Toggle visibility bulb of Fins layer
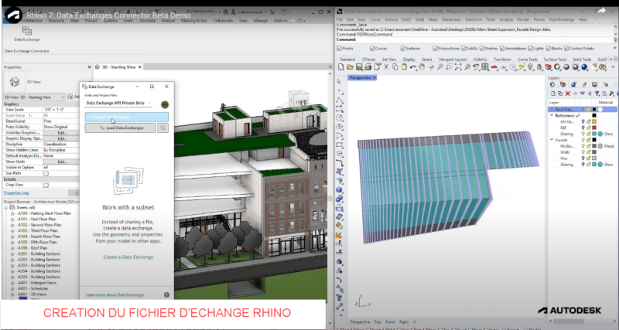Viewport: 619px width, 330px height. coord(583,158)
